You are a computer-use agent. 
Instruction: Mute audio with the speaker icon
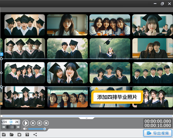pos(25,129)
